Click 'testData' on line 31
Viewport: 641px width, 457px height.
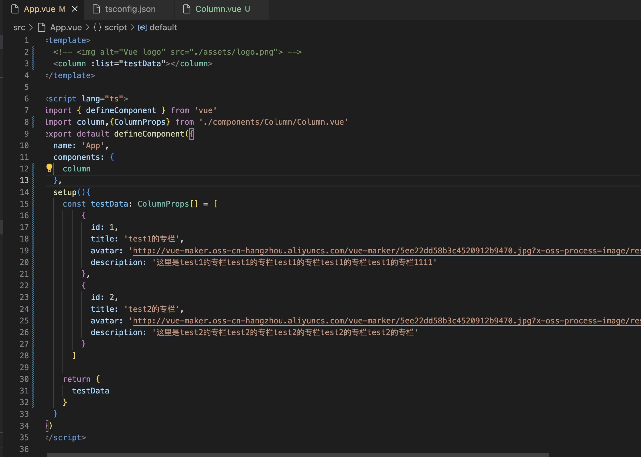tap(91, 391)
